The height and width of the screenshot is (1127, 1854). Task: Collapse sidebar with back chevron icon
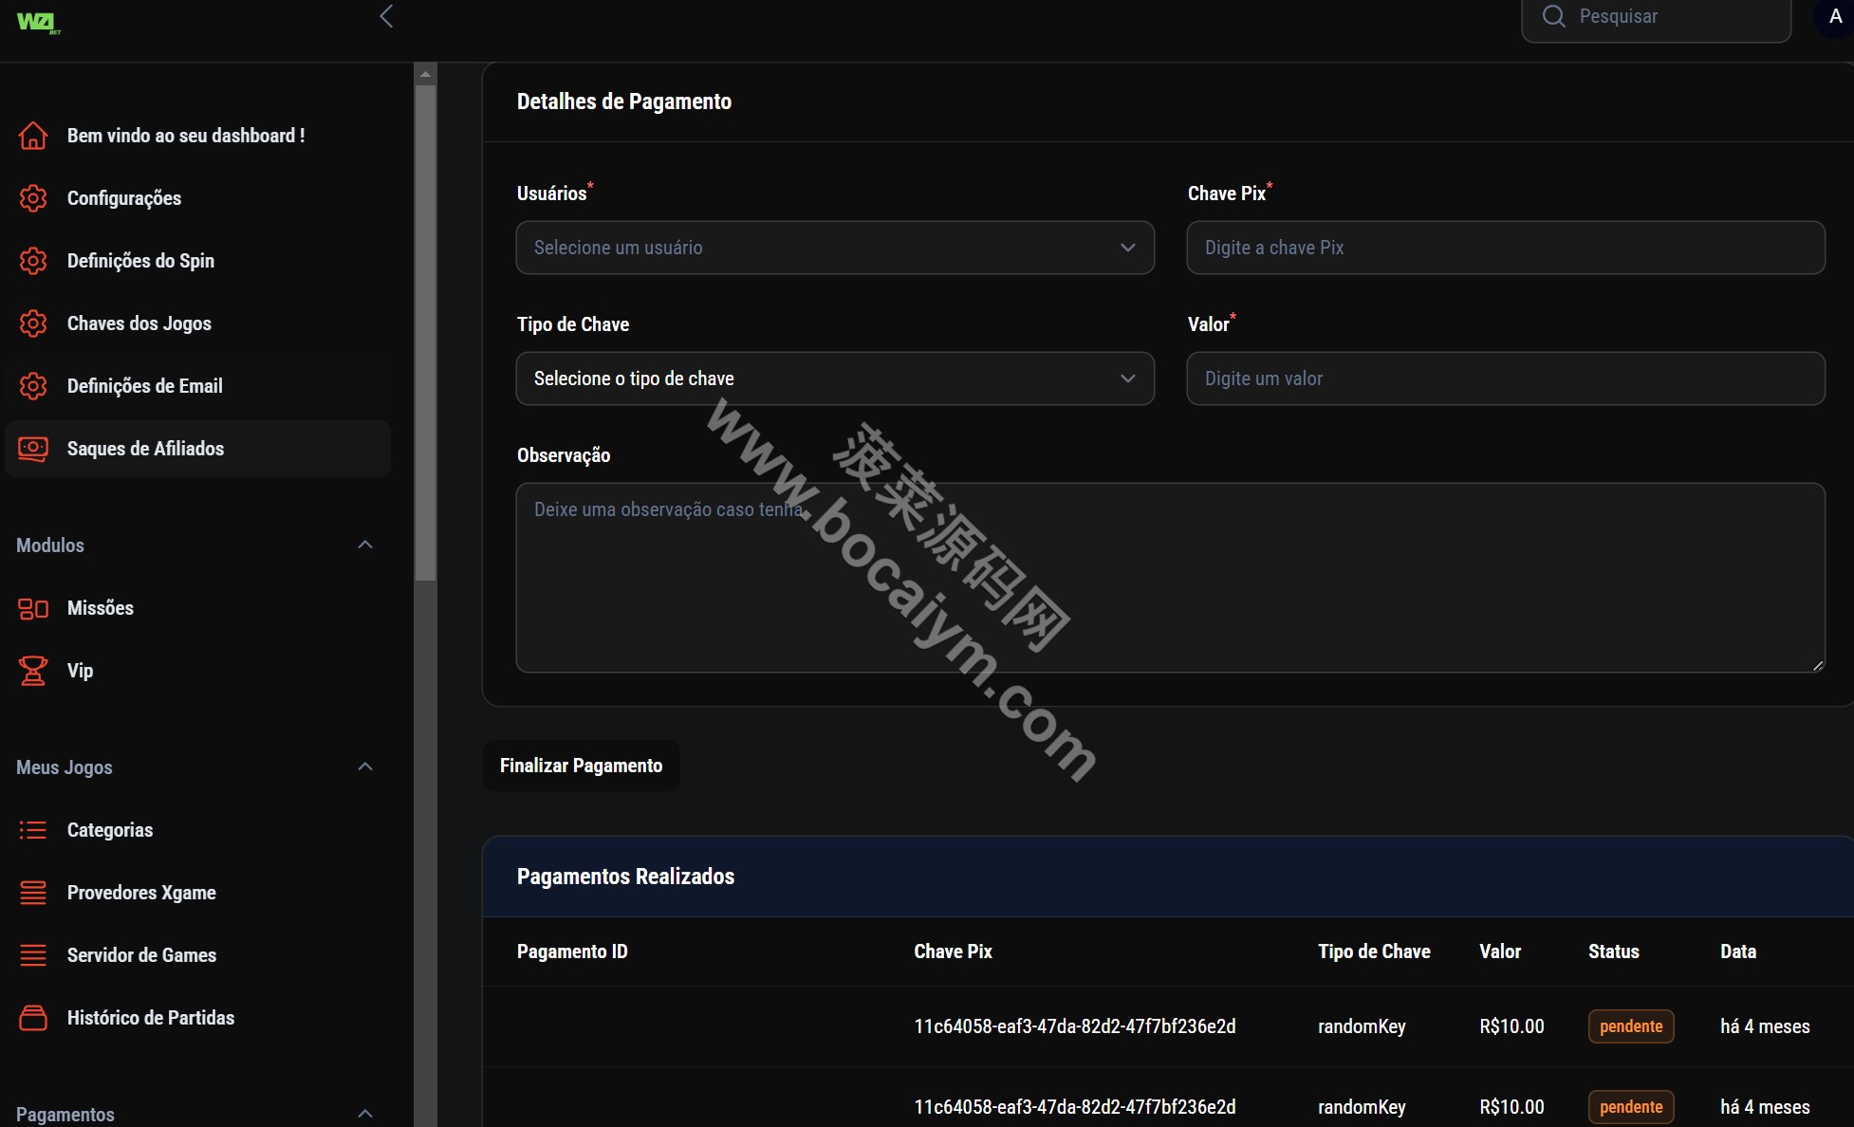click(x=386, y=16)
